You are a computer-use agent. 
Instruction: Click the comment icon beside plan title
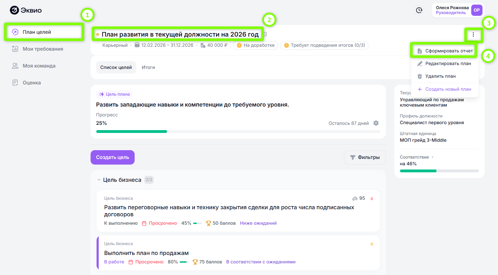pyautogui.click(x=265, y=34)
